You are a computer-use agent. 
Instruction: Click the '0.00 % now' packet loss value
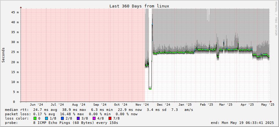tap(127, 114)
